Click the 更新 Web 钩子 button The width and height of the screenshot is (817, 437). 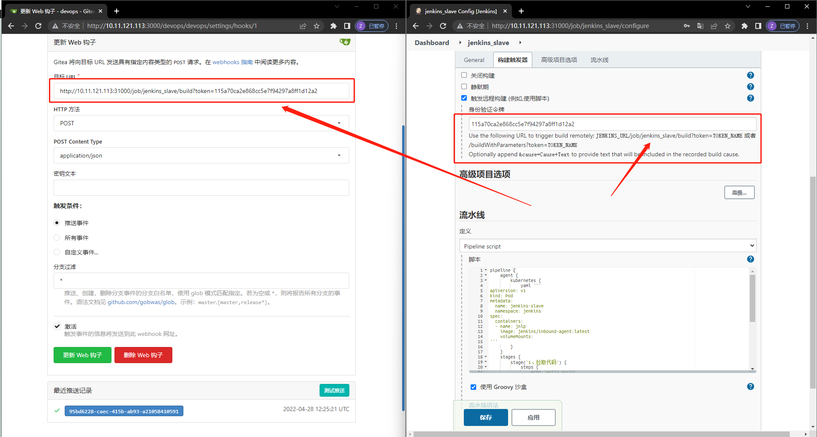(82, 355)
